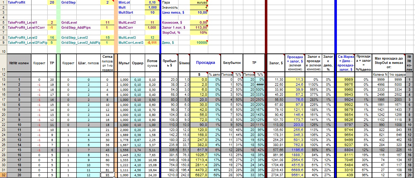Click the percentage cell 1130%
The width and height of the screenshot is (415, 178).
pos(314,84)
